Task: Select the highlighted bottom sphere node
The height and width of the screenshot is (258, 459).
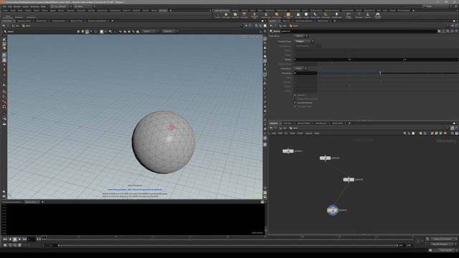Action: pos(333,210)
